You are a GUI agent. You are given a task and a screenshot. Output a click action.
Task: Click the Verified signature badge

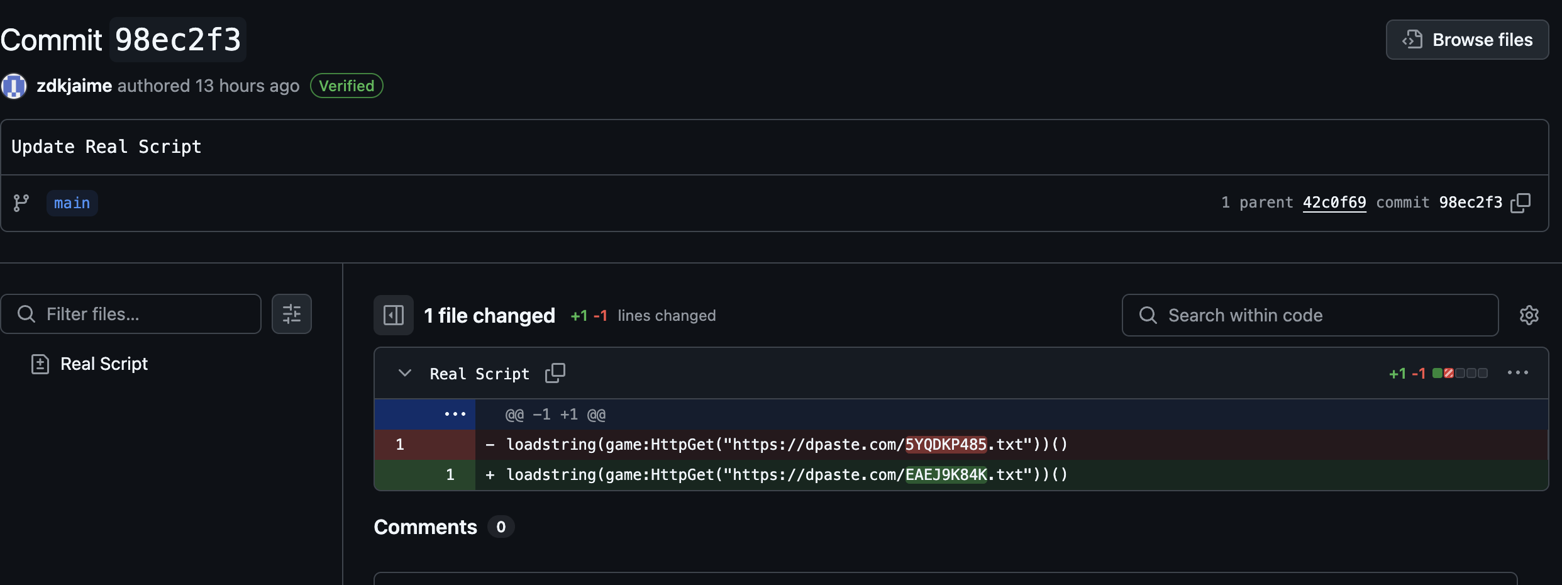pos(346,86)
